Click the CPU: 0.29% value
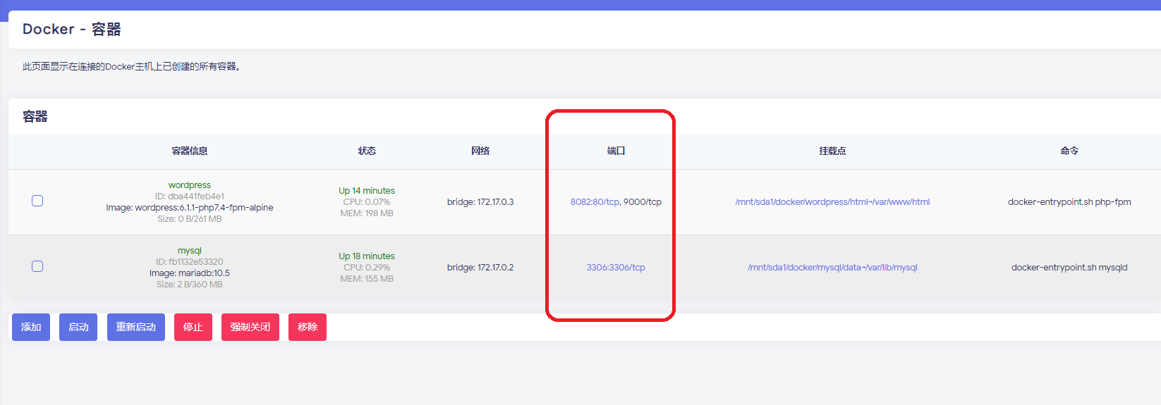Viewport: 1161px width, 405px height. [x=367, y=268]
